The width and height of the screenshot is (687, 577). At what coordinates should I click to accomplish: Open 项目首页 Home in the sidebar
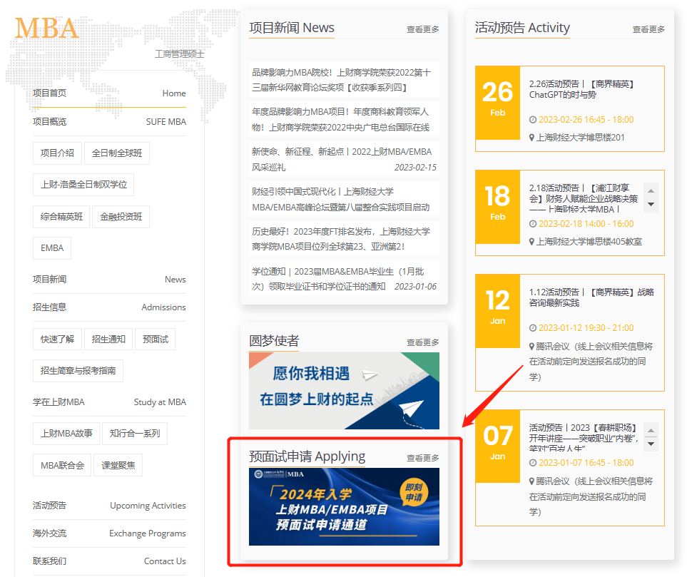[109, 93]
